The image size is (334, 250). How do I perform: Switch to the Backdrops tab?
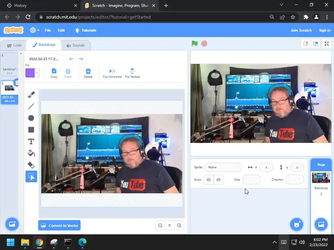[x=44, y=45]
